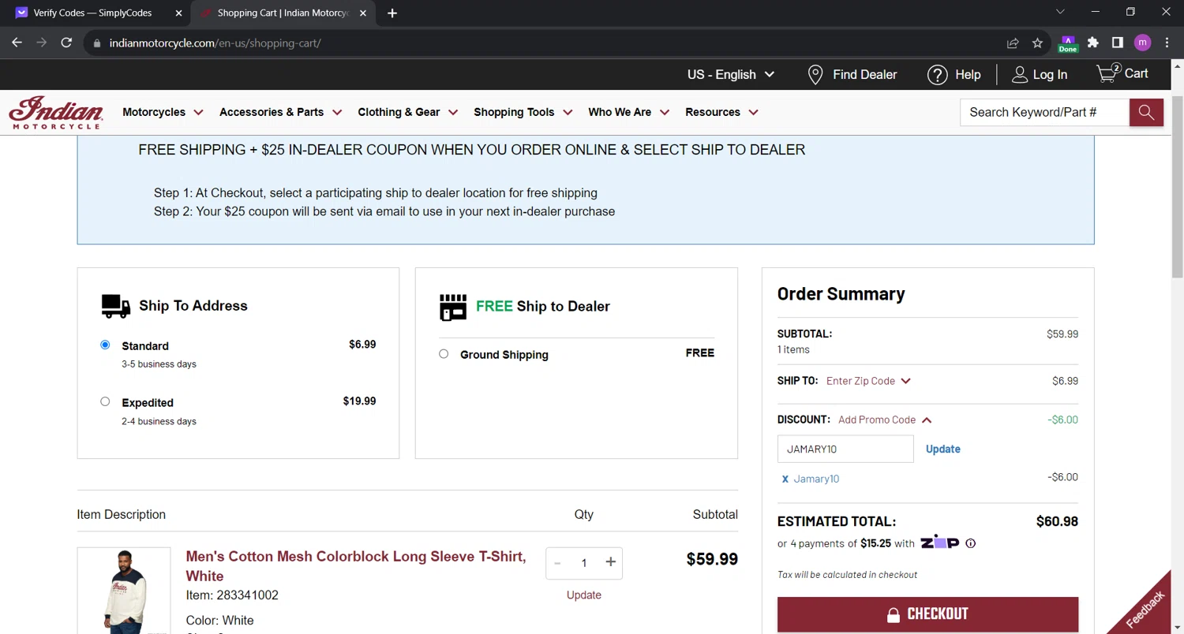This screenshot has height=634, width=1184.
Task: Remove the Jamary10 promo code with X
Action: [785, 479]
